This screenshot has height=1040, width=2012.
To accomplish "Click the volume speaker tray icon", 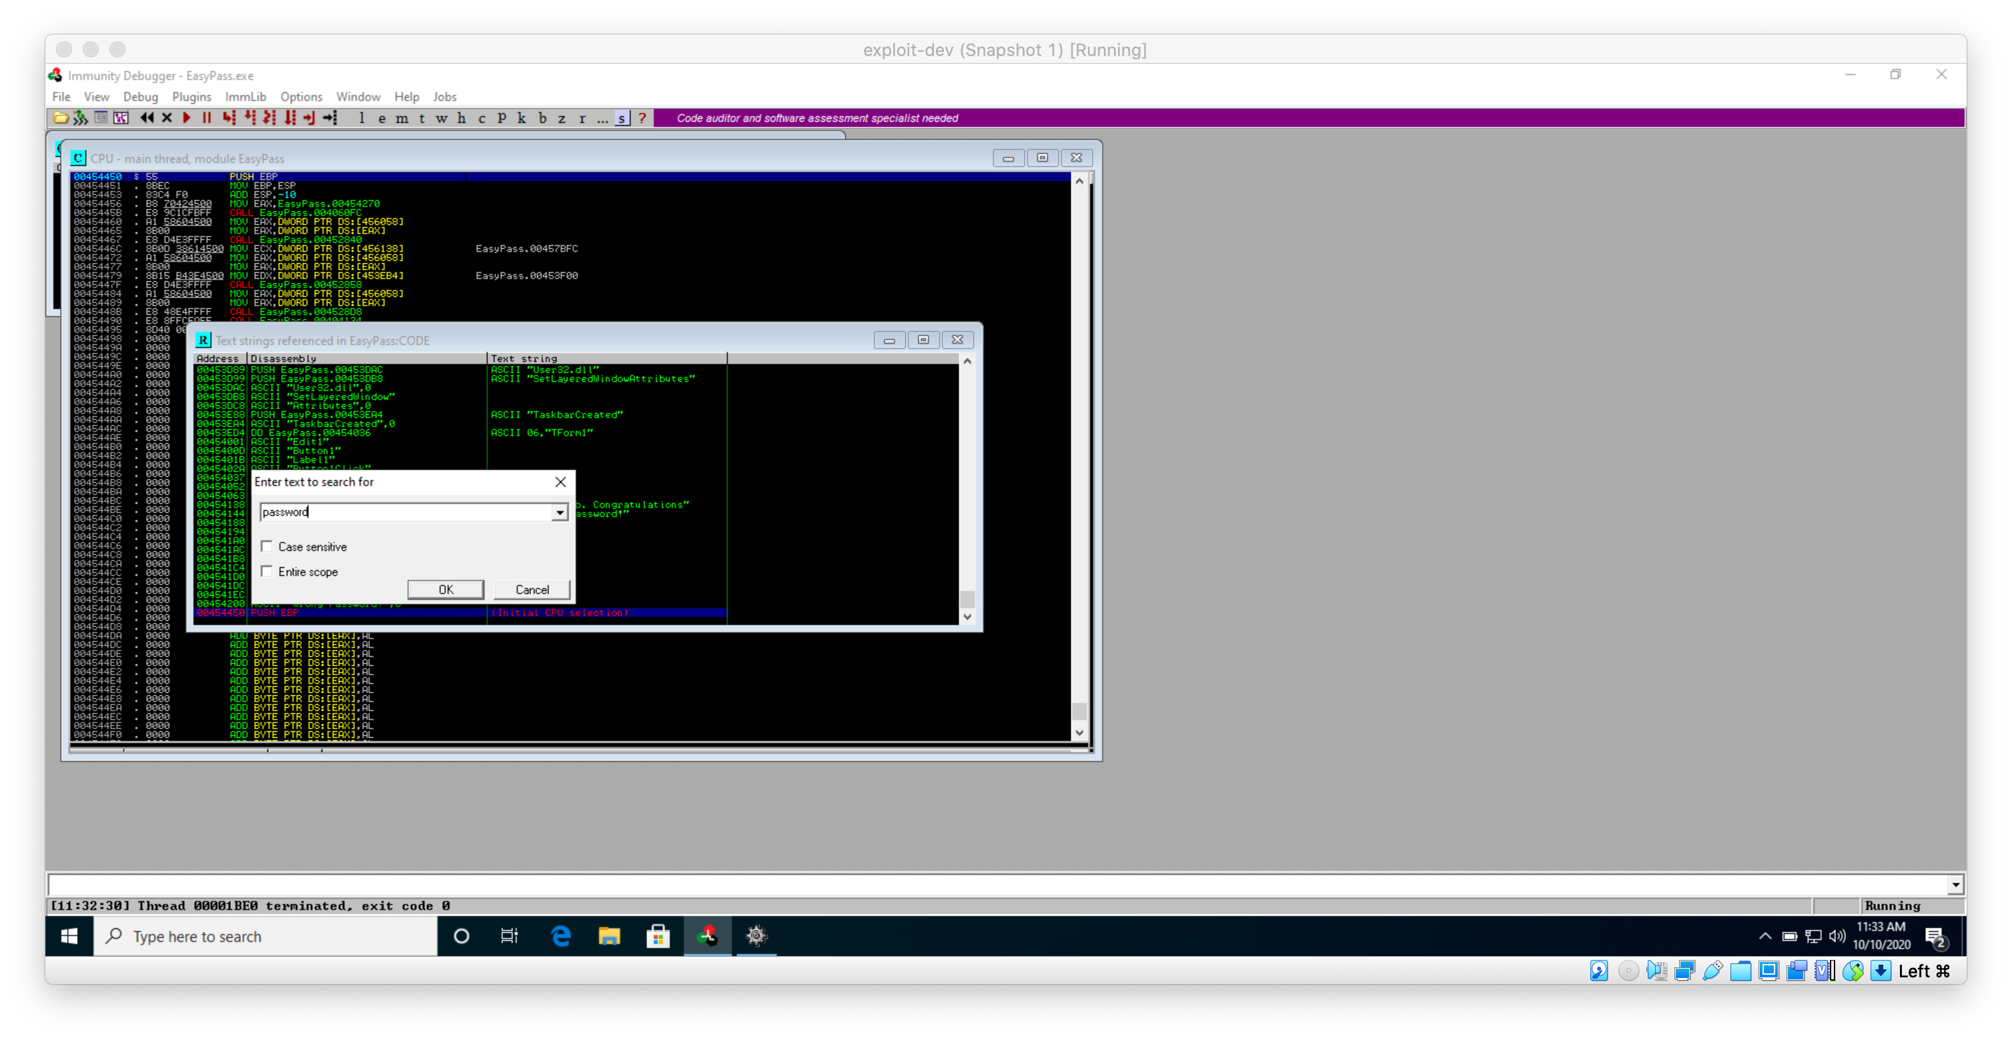I will [x=1837, y=936].
